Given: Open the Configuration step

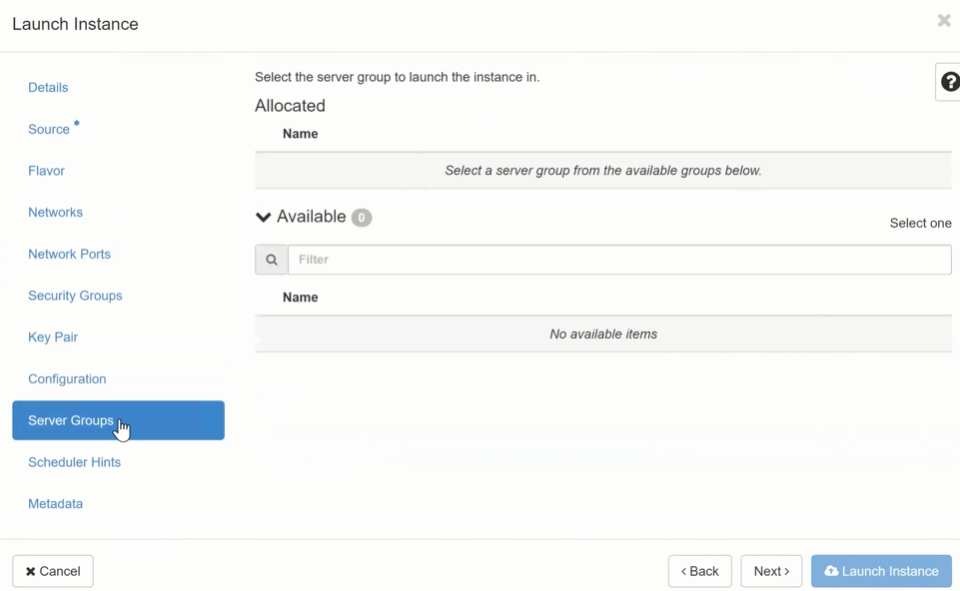Looking at the screenshot, I should (x=67, y=379).
